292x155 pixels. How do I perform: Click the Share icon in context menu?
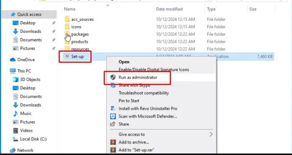click(x=113, y=124)
